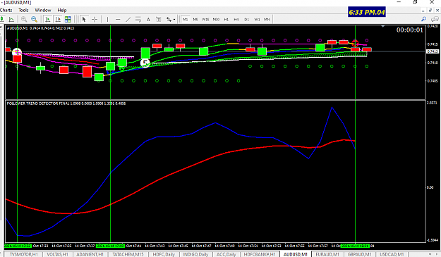Open the Charts menu
The image size is (441, 257).
pyautogui.click(x=6, y=10)
